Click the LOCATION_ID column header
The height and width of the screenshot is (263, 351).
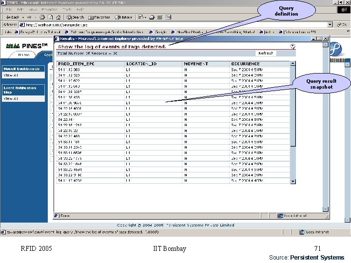pos(141,64)
